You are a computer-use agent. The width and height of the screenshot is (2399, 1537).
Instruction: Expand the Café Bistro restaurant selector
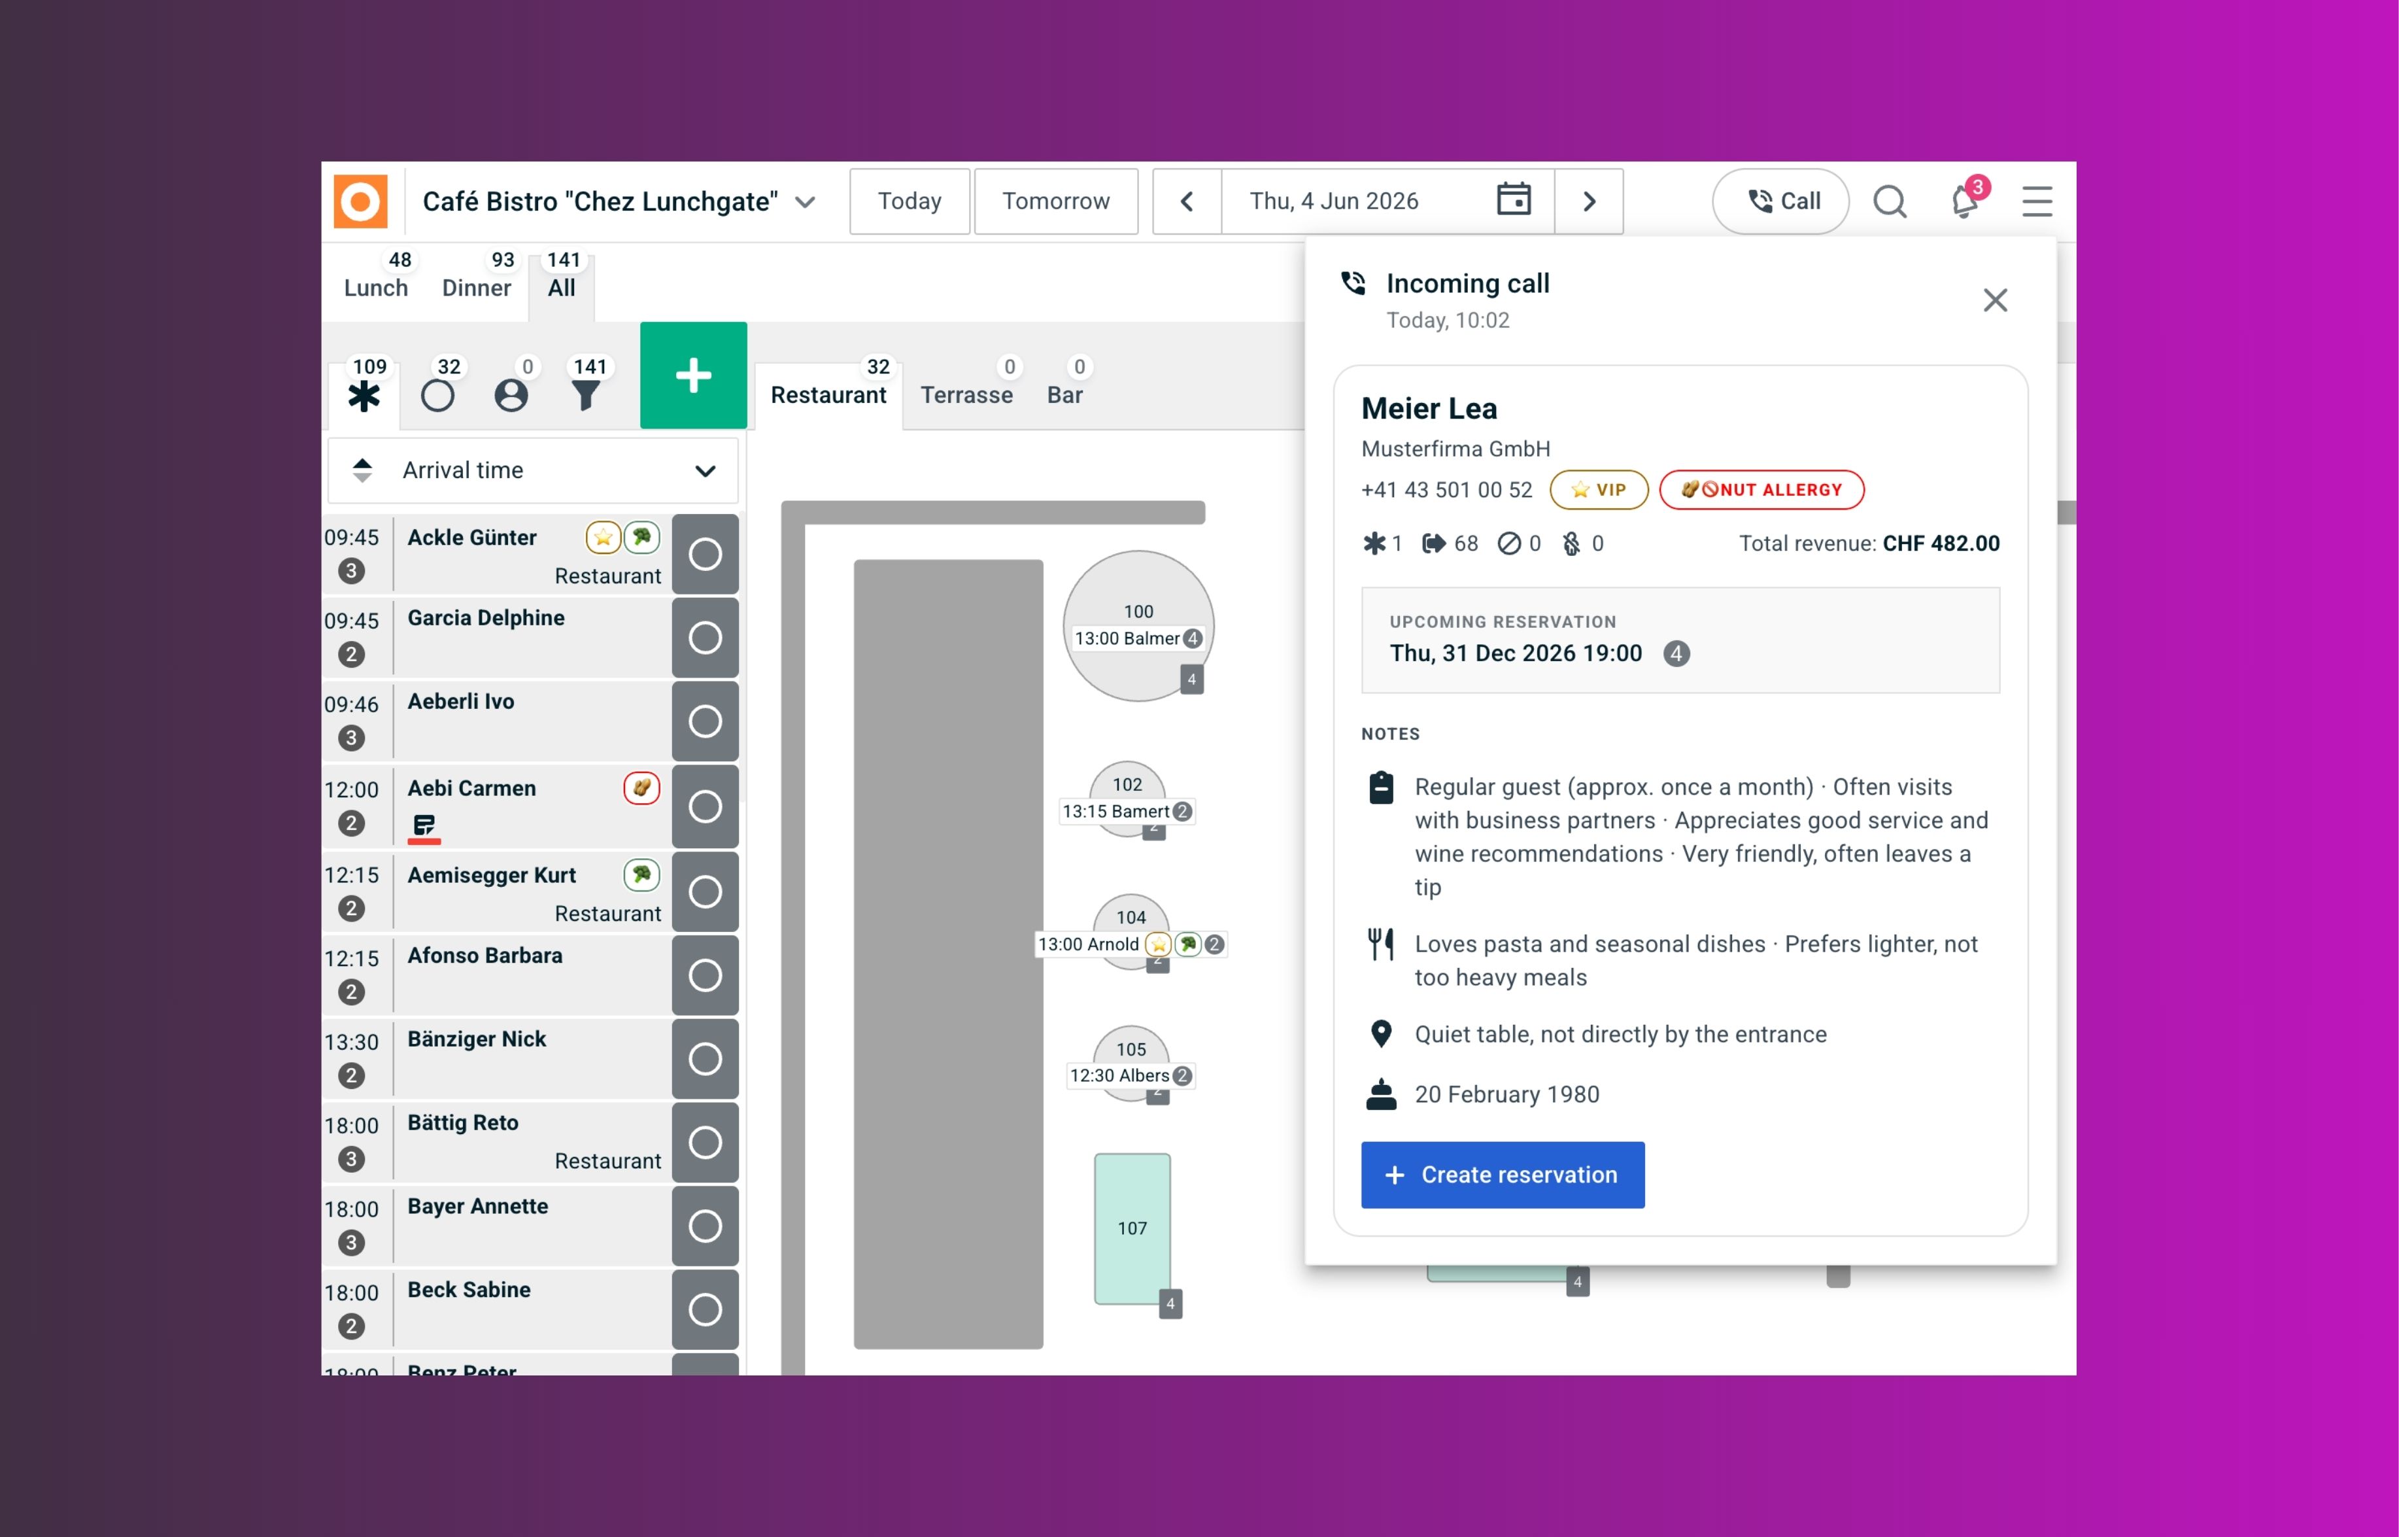(619, 201)
